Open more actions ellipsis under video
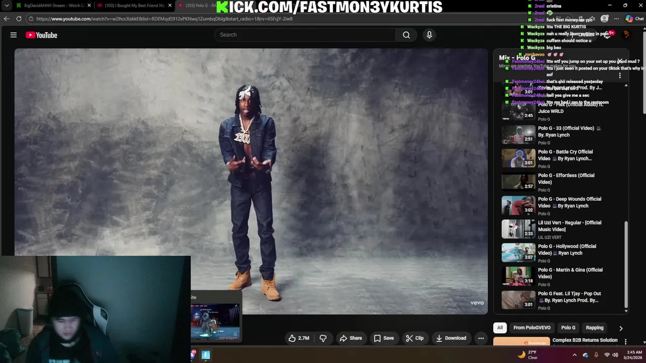Screen dimensions: 646x363 click(481, 338)
